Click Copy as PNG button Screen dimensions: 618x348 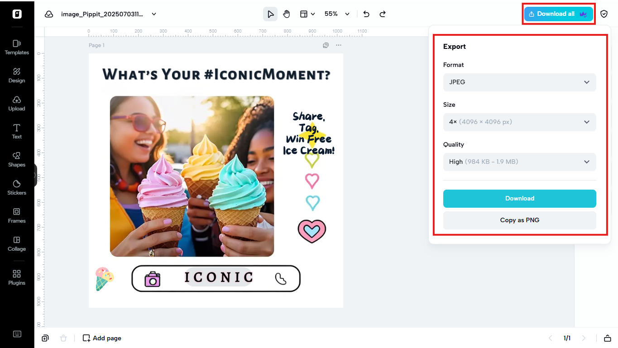(x=520, y=220)
